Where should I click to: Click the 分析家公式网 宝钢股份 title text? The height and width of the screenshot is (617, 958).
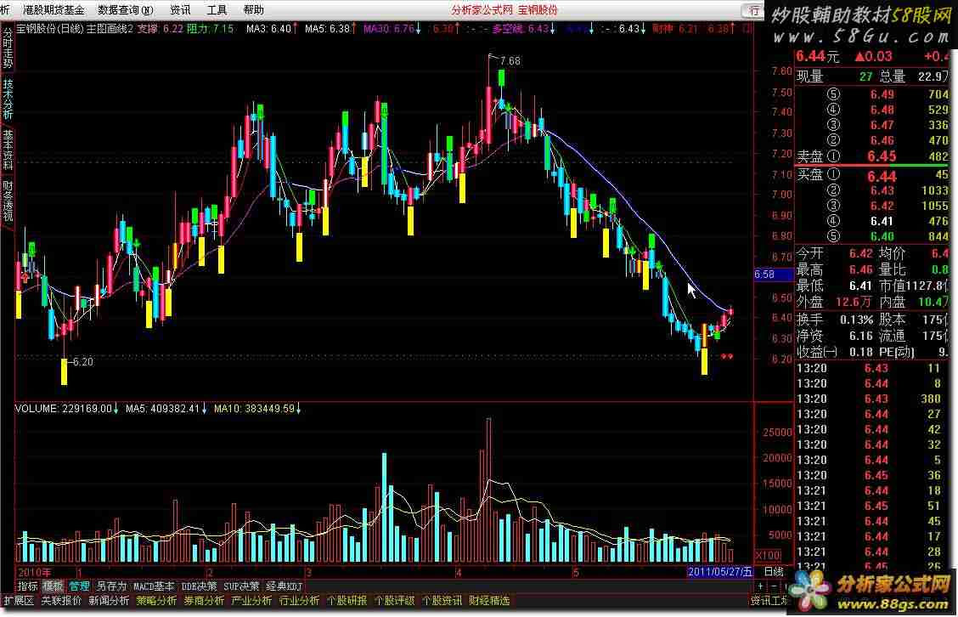(504, 10)
